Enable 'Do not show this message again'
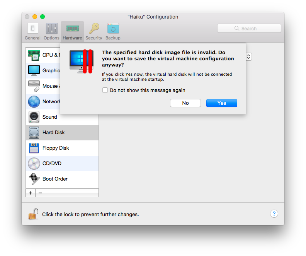306x256 pixels. click(105, 90)
